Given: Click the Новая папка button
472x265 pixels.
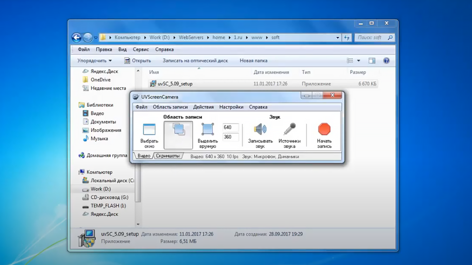Looking at the screenshot, I should coord(253,61).
